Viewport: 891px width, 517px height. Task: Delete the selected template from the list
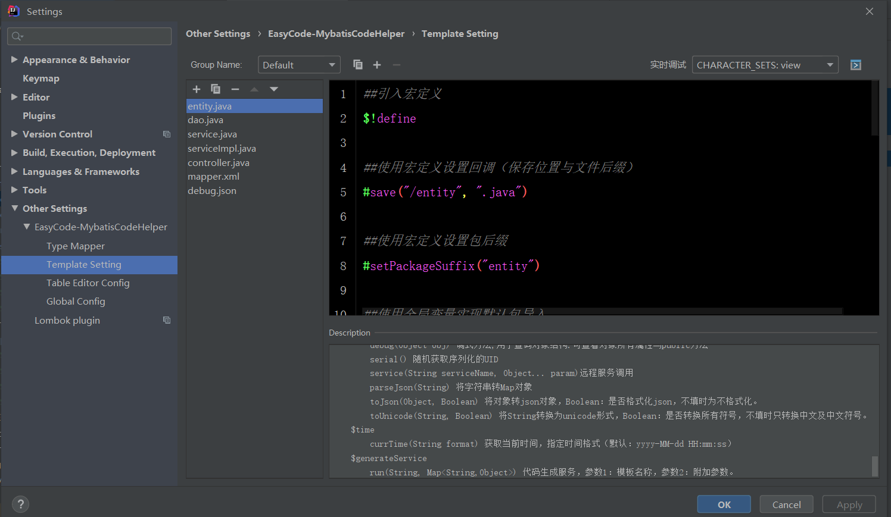(235, 89)
